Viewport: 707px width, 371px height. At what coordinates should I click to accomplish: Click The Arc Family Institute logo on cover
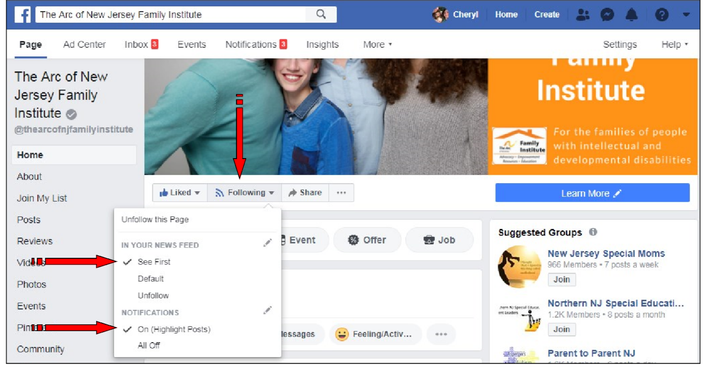click(519, 146)
